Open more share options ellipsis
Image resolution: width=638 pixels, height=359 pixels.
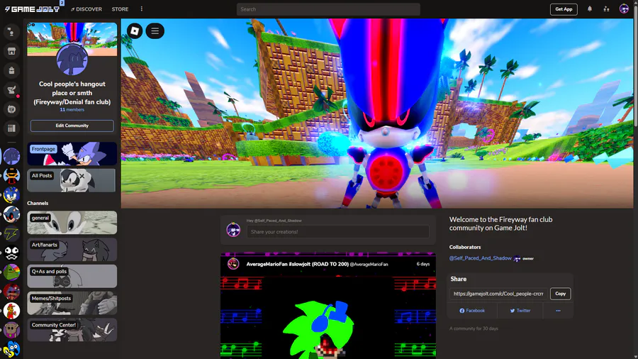coord(559,311)
